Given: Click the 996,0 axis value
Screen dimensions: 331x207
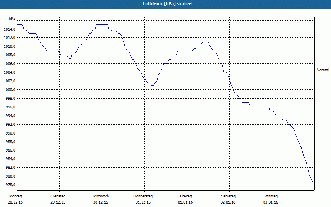Looking at the screenshot, I should point(10,107).
